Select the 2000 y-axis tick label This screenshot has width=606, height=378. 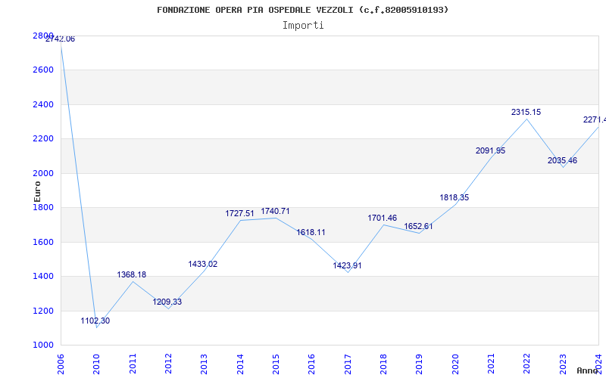(43, 174)
